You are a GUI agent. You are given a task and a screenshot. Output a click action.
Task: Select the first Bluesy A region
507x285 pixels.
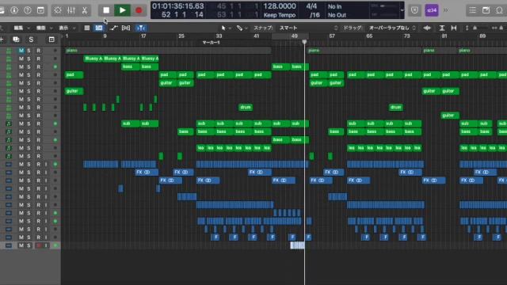click(93, 59)
